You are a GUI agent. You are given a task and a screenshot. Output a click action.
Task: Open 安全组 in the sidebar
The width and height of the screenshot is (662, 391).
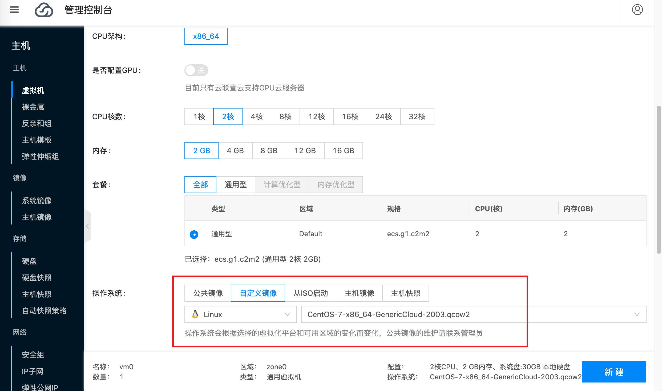coord(33,355)
